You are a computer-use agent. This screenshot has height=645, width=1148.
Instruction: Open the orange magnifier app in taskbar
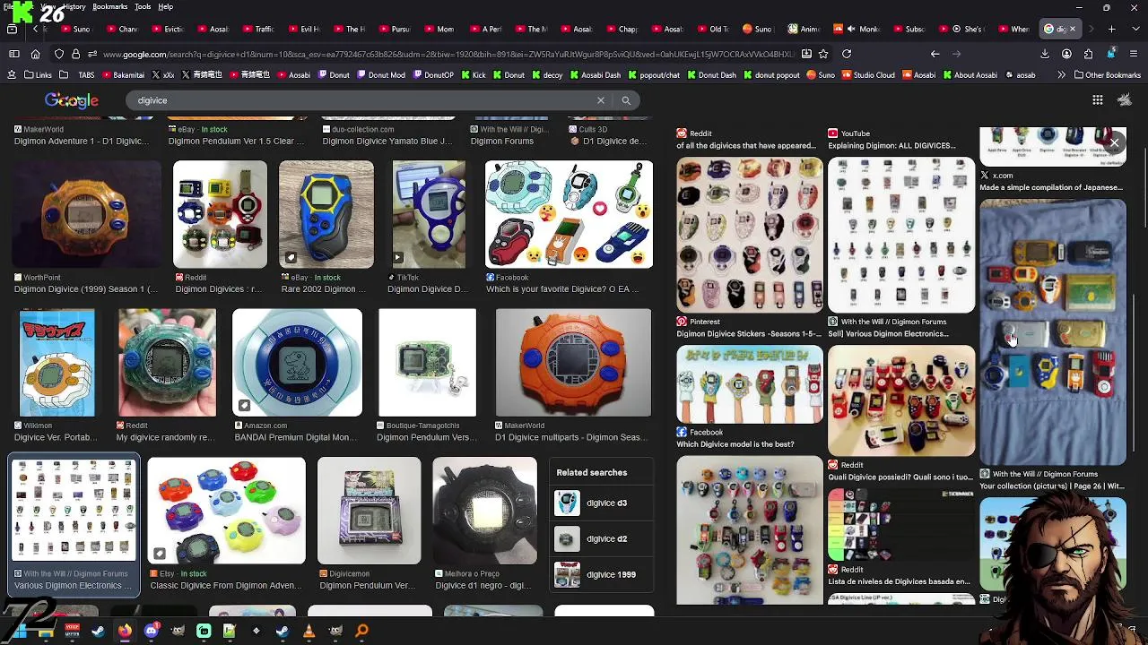[x=362, y=632]
